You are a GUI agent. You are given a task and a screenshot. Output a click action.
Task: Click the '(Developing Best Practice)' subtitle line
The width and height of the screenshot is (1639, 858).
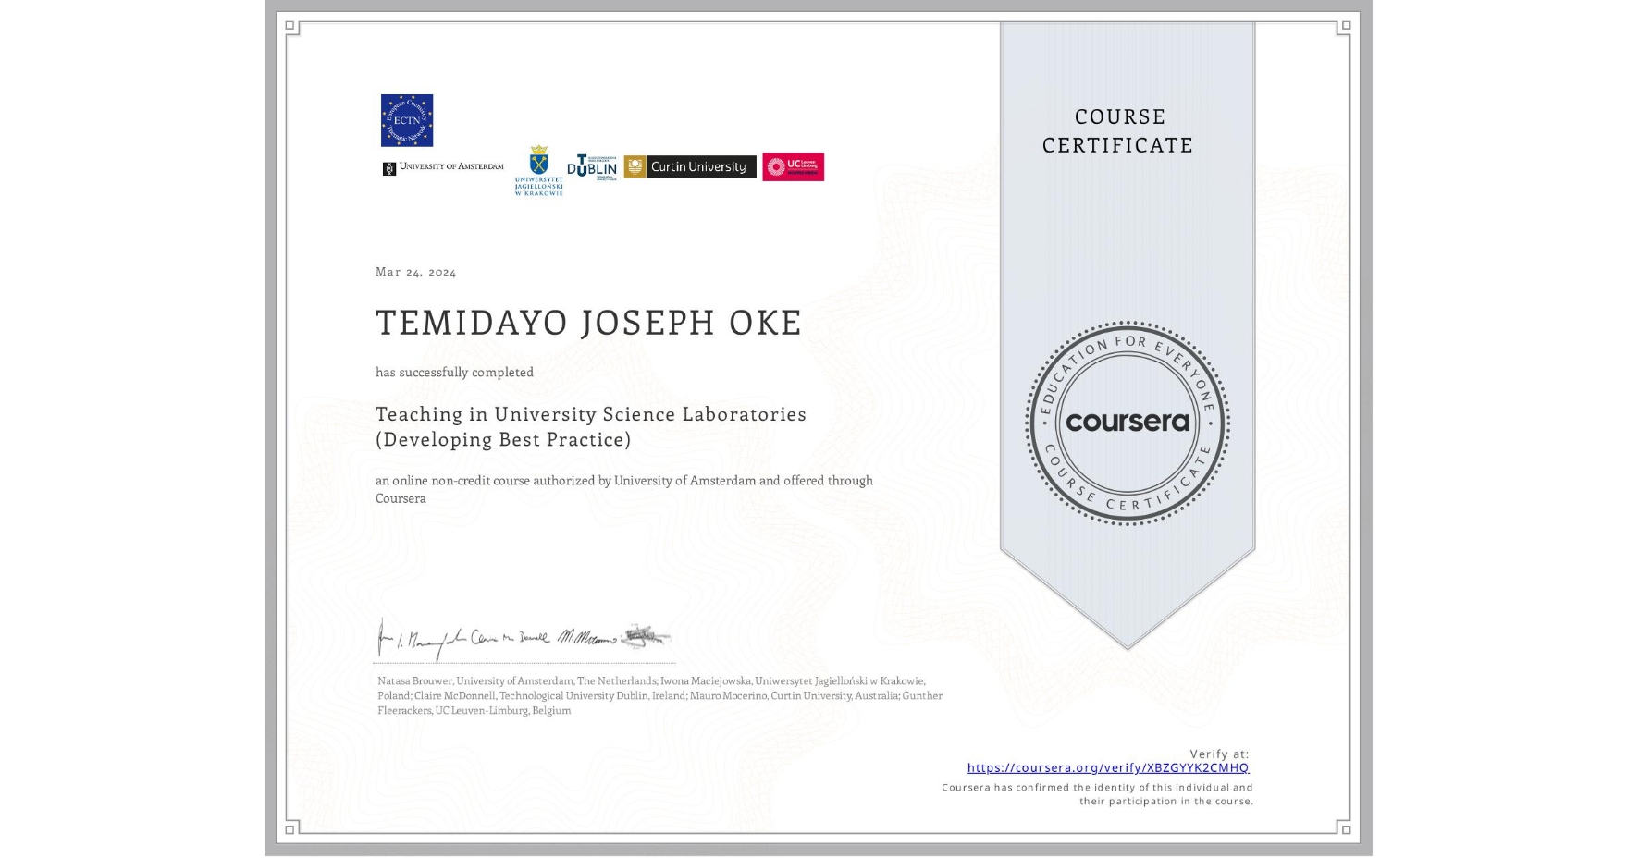click(x=503, y=439)
